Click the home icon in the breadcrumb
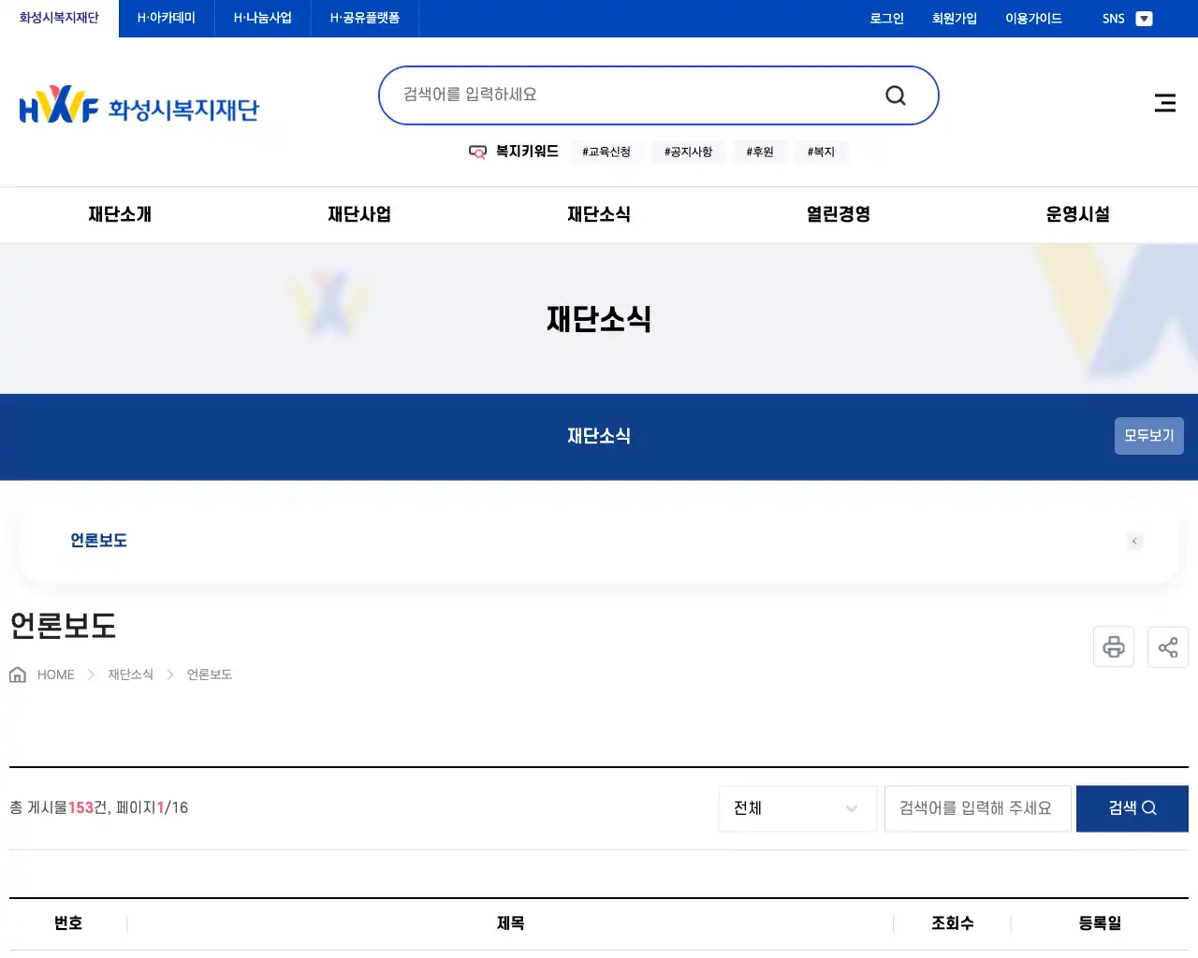This screenshot has width=1198, height=958. [17, 674]
